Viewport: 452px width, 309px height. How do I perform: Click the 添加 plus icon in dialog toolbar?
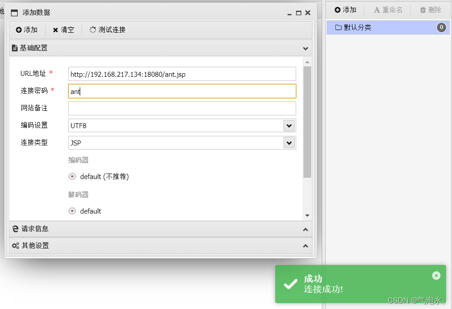[19, 30]
